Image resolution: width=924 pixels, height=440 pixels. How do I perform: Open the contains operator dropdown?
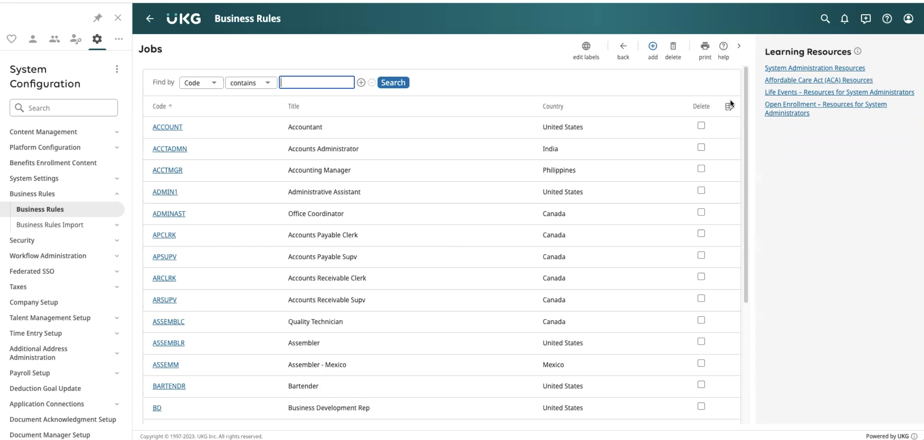(x=251, y=83)
